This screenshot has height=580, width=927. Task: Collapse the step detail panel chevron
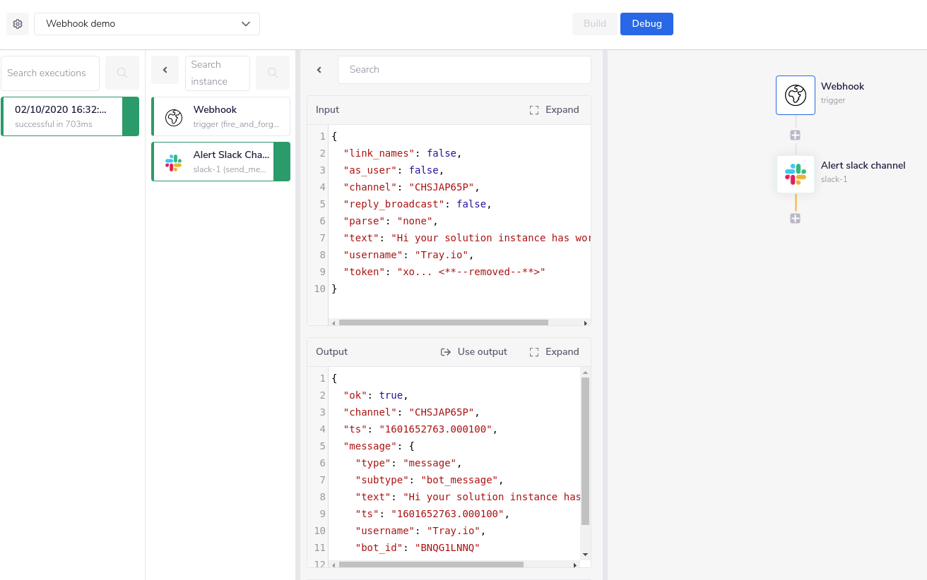coord(319,70)
